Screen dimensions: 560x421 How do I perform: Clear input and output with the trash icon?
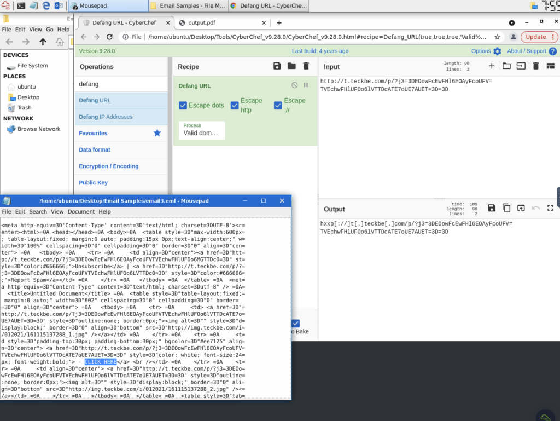[536, 66]
